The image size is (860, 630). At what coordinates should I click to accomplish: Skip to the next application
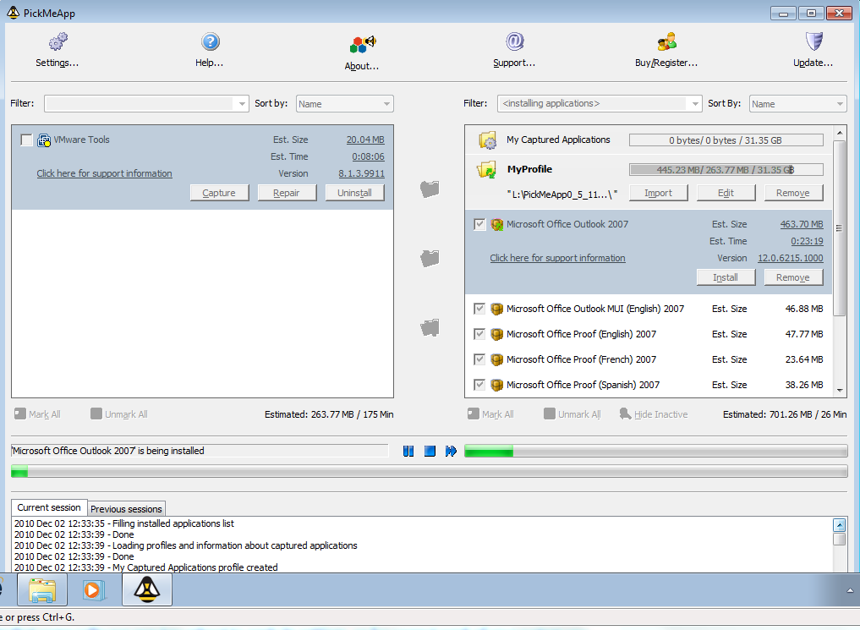[451, 451]
